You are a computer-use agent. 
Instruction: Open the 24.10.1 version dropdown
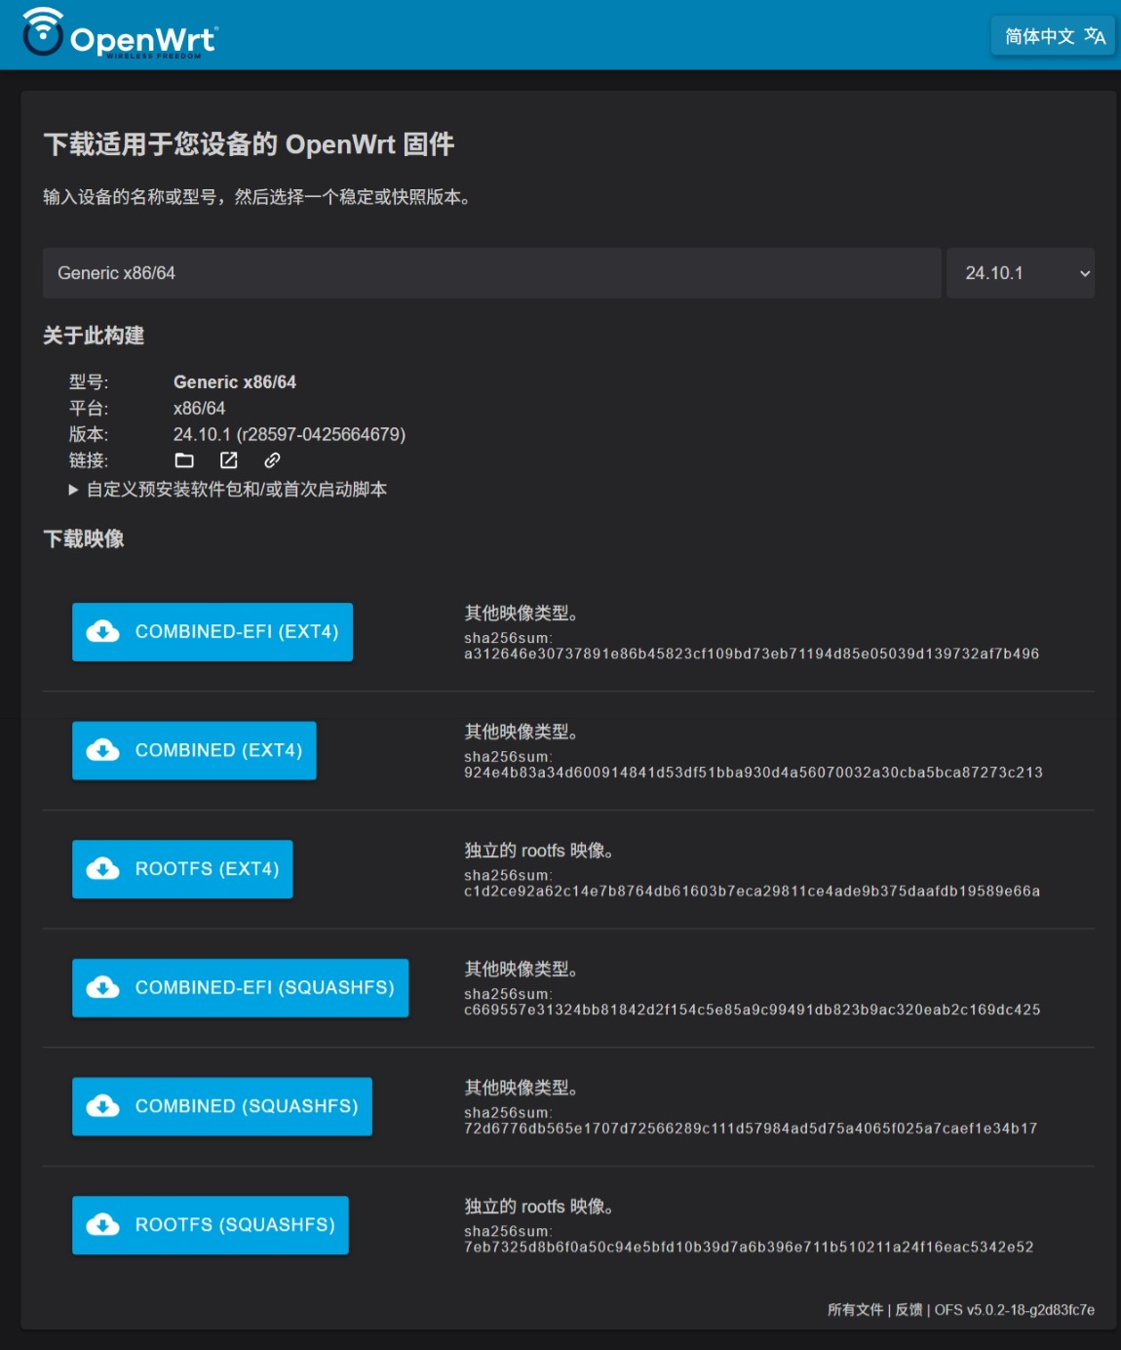(x=1020, y=272)
